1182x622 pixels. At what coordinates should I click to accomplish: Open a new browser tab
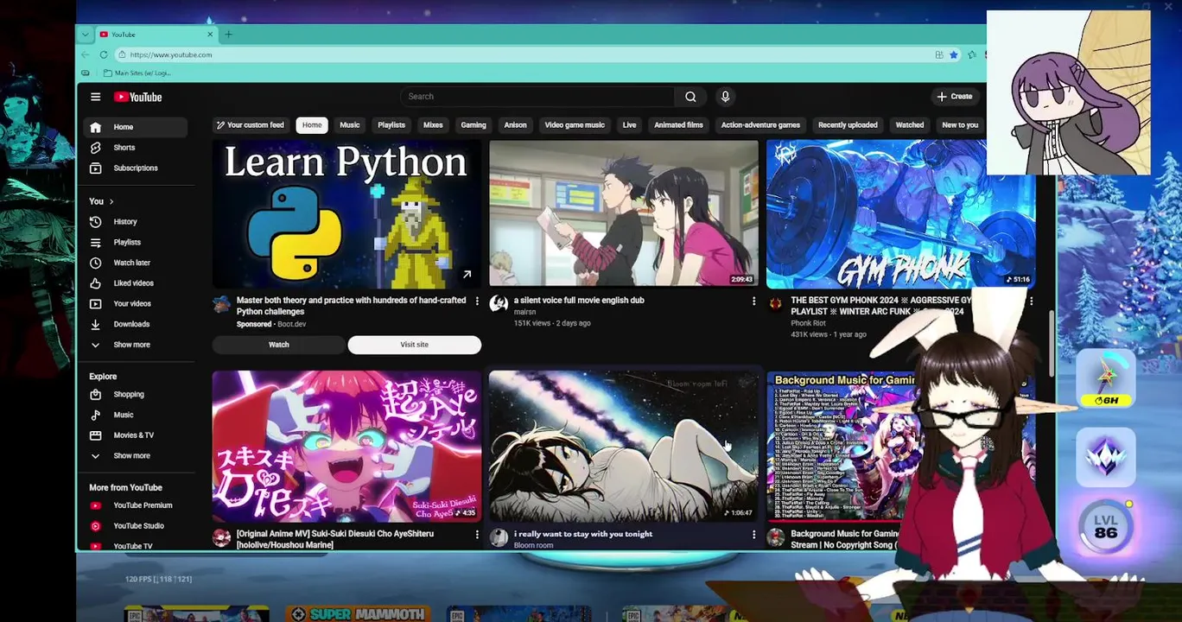point(228,35)
